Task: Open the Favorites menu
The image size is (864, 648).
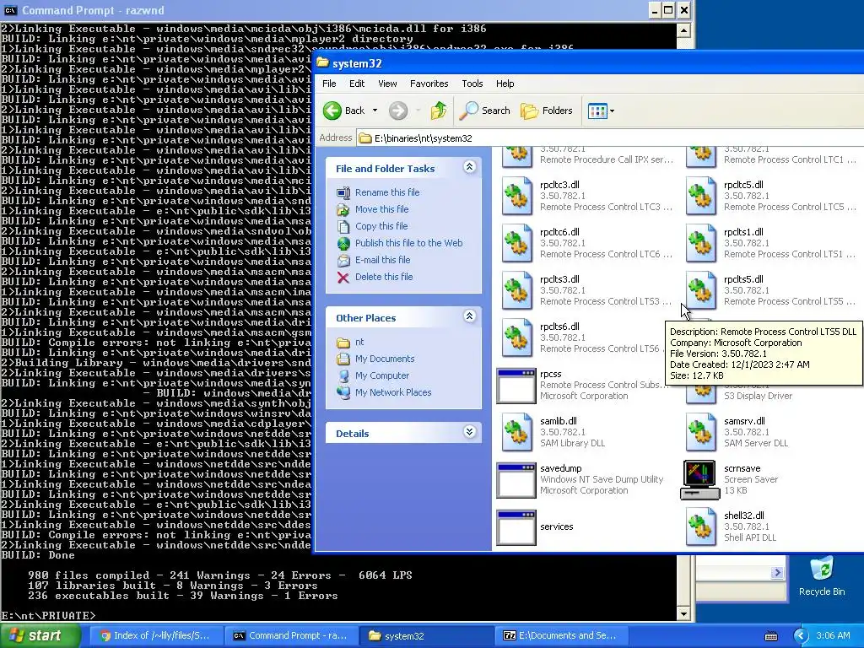Action: pos(429,84)
